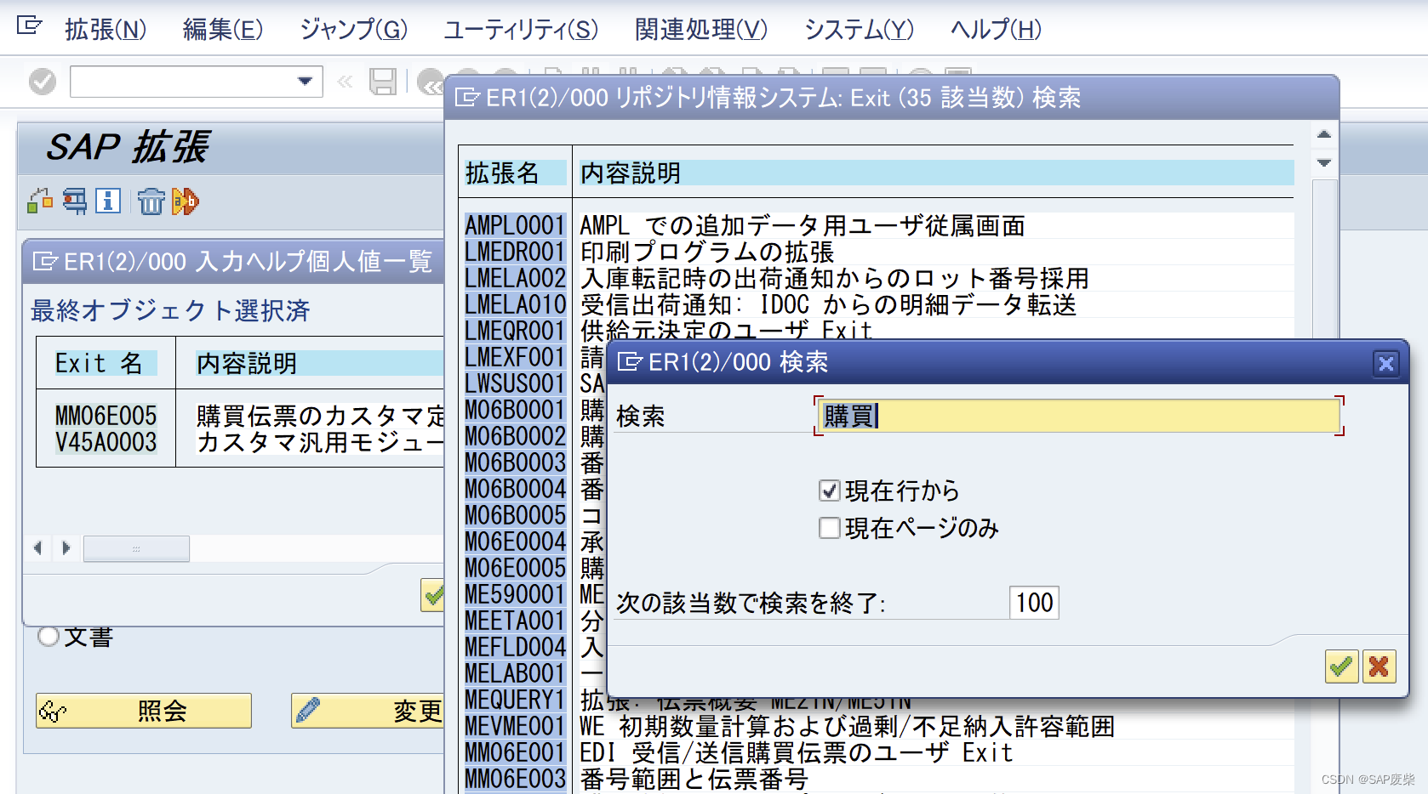Select enhancement M06B0002 in results
This screenshot has width=1428, height=794.
pos(515,436)
